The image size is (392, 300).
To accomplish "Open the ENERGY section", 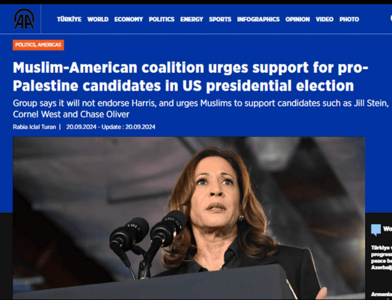I will pyautogui.click(x=192, y=19).
